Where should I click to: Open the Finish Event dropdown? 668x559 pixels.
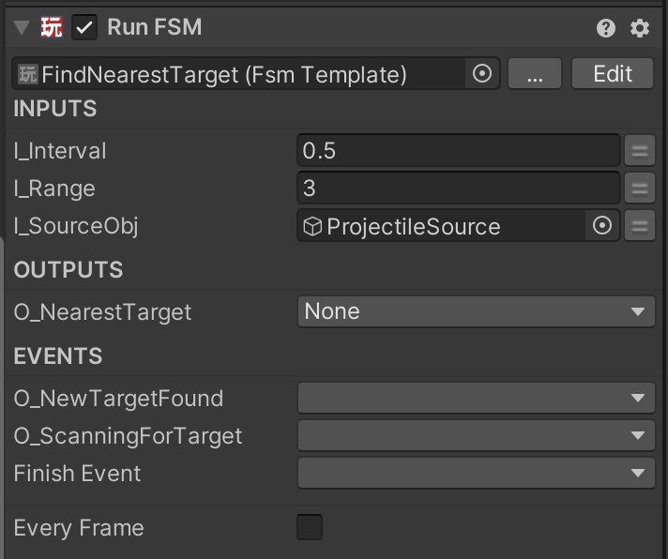[476, 473]
